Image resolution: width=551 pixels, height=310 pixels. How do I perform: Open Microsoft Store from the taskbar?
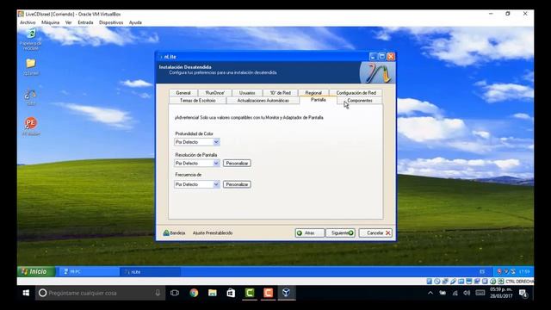[231, 293]
